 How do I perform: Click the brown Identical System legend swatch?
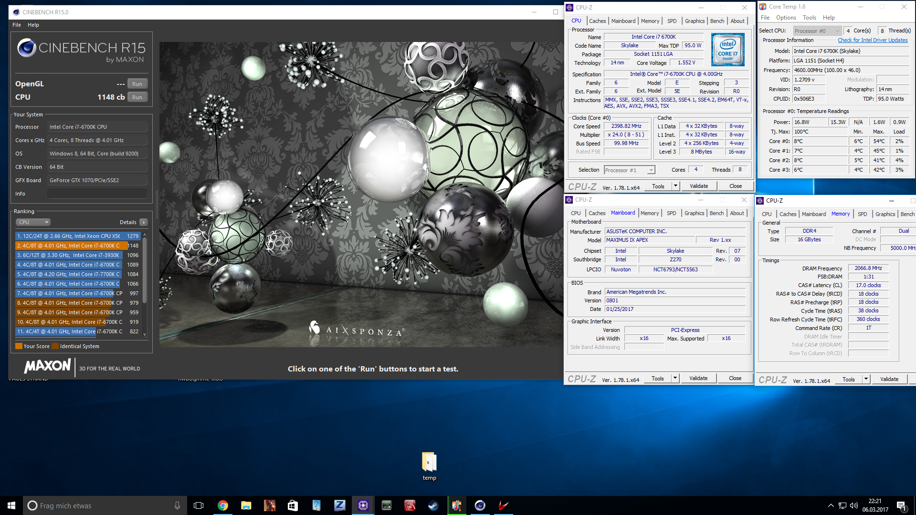coord(55,346)
